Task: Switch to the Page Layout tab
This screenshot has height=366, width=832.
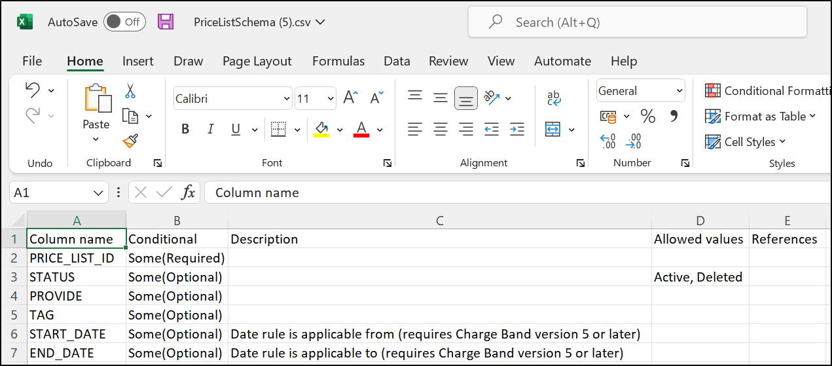Action: tap(257, 61)
